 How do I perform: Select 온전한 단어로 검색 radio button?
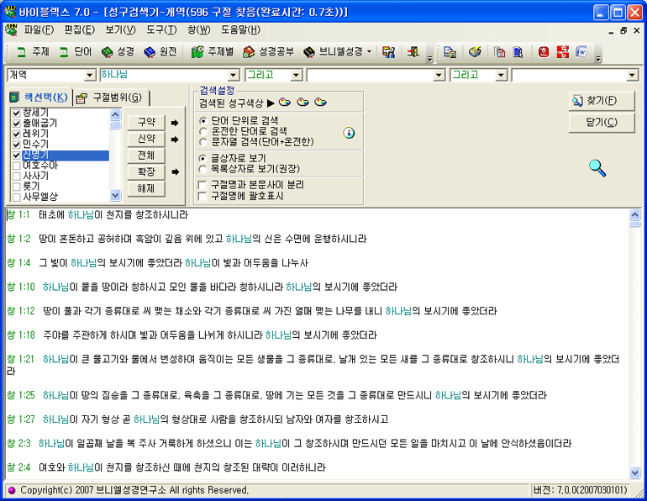203,131
